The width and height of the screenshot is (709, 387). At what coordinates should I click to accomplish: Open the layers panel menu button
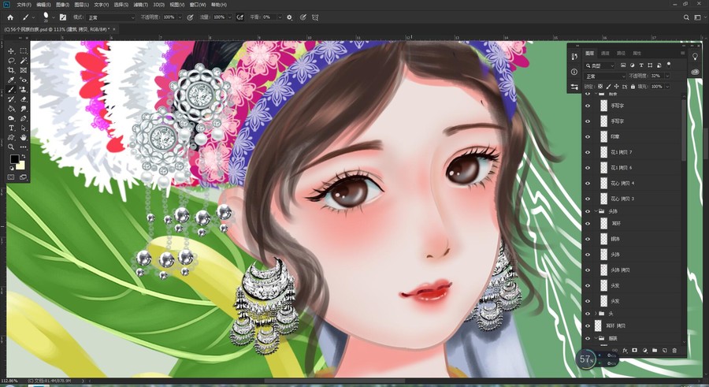pyautogui.click(x=683, y=54)
